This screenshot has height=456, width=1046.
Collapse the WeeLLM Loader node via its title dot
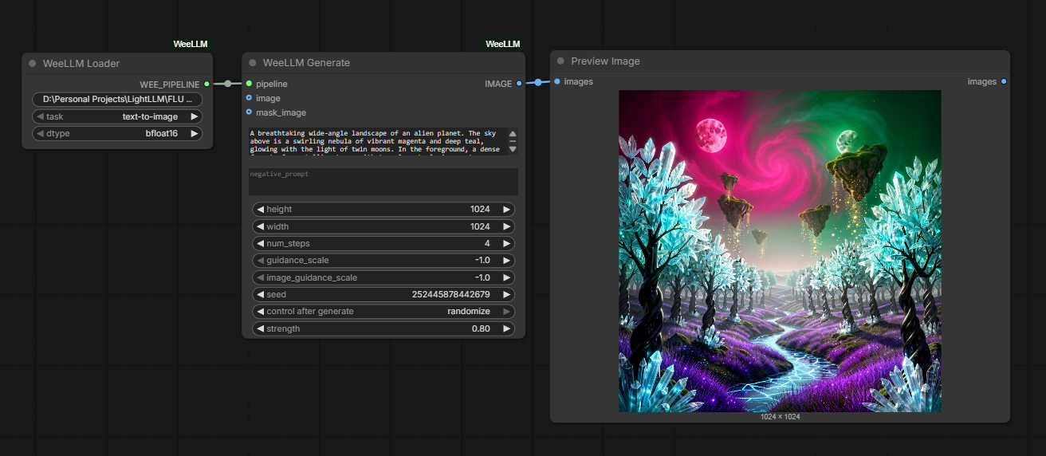click(33, 64)
